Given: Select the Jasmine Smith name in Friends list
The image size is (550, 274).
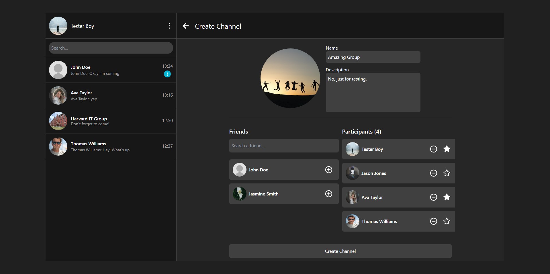Looking at the screenshot, I should (263, 194).
